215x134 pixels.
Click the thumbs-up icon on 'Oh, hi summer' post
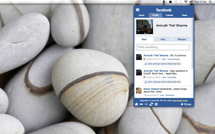(x=146, y=64)
